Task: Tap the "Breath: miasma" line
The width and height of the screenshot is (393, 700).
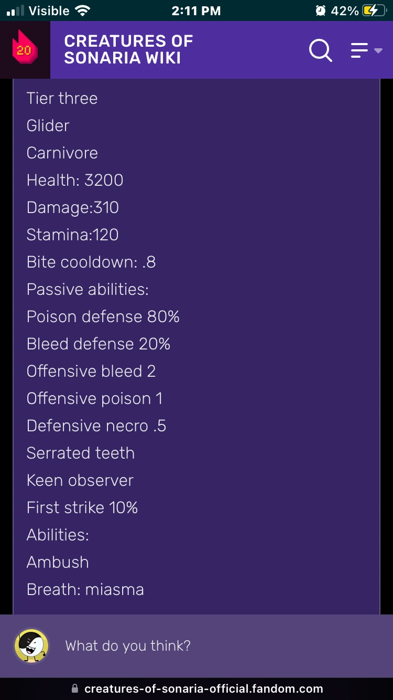Action: 85,589
